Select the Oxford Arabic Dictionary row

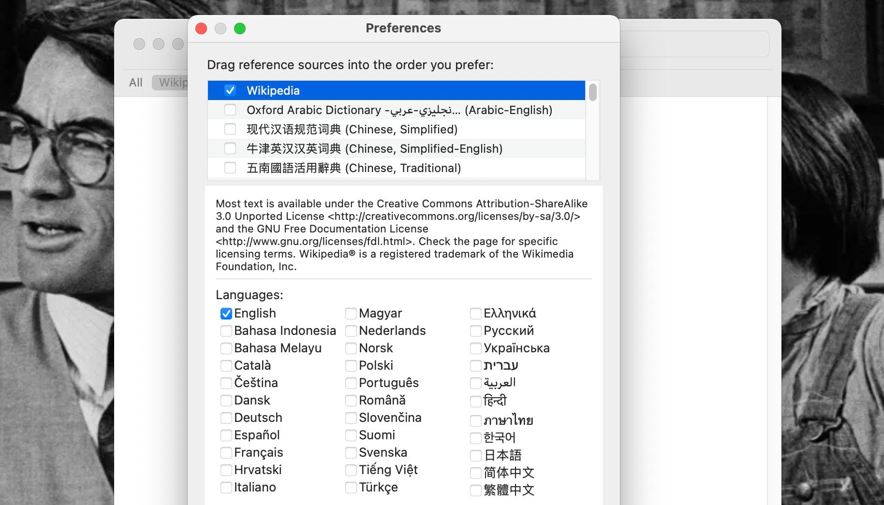tap(397, 110)
